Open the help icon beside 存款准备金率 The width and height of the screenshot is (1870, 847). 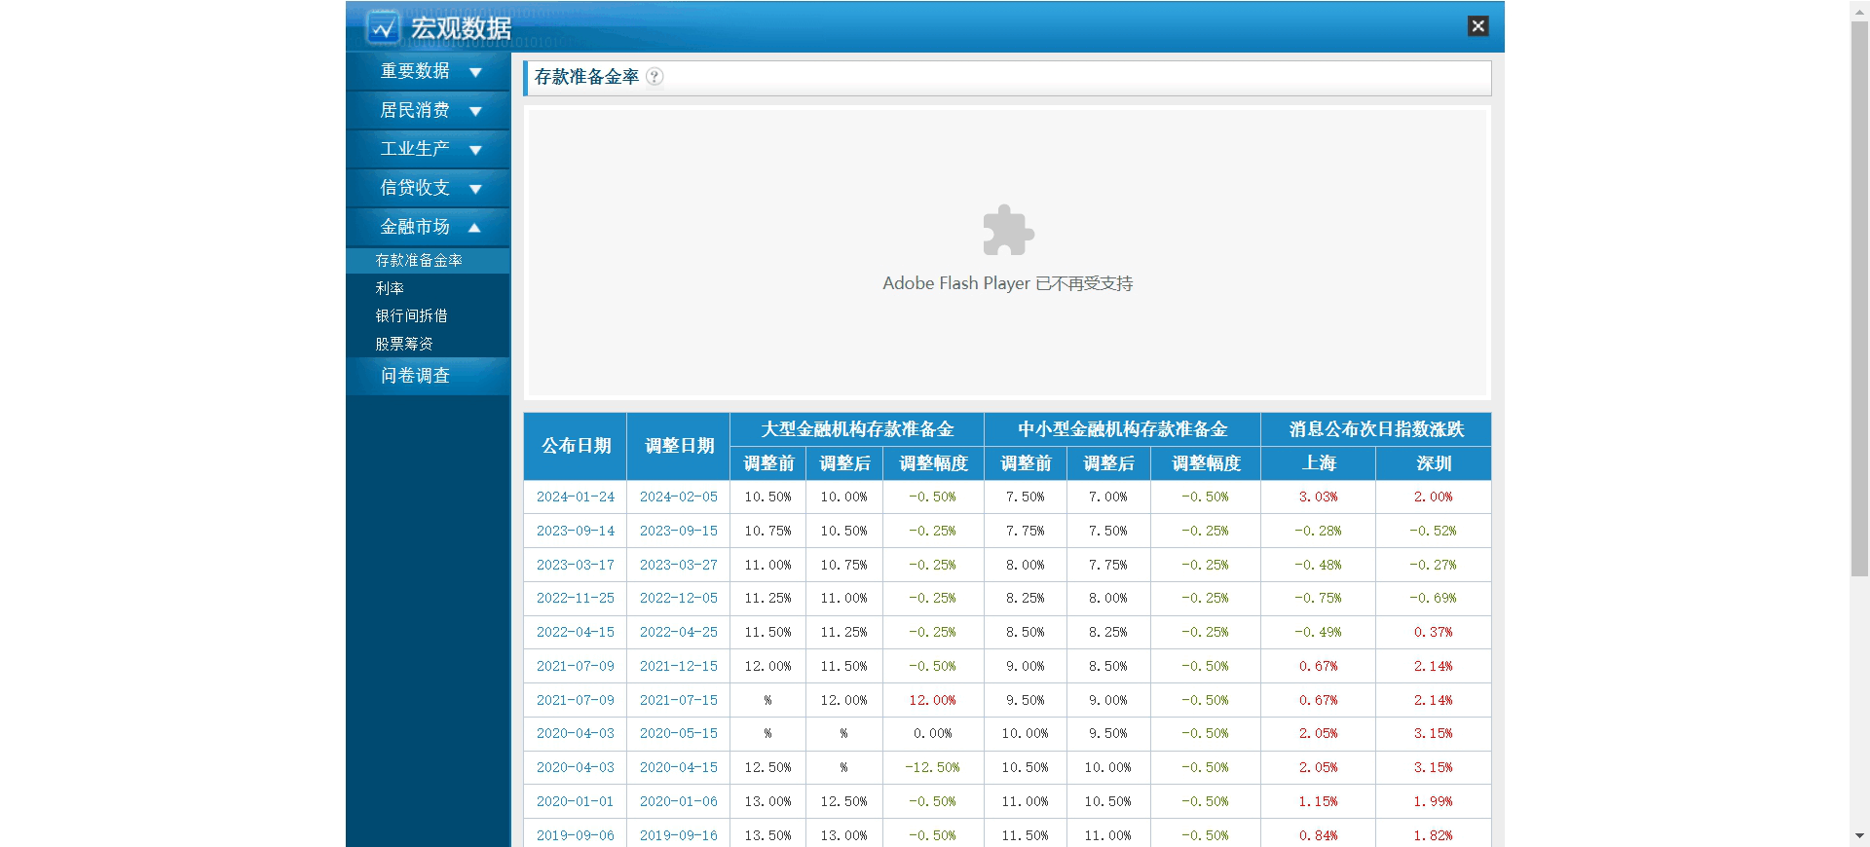pos(654,76)
